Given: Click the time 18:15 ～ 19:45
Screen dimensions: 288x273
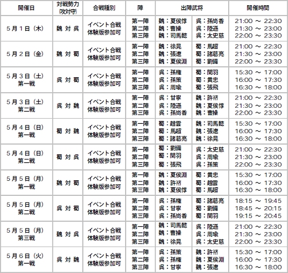Looking at the screenshot, I should coord(258,201).
